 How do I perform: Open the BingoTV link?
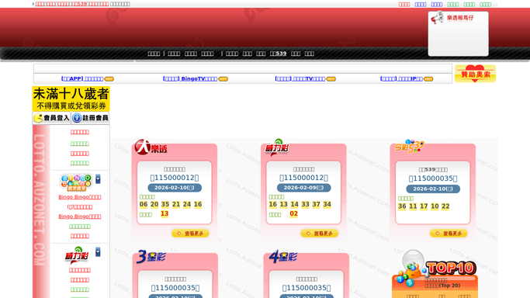tap(190, 78)
